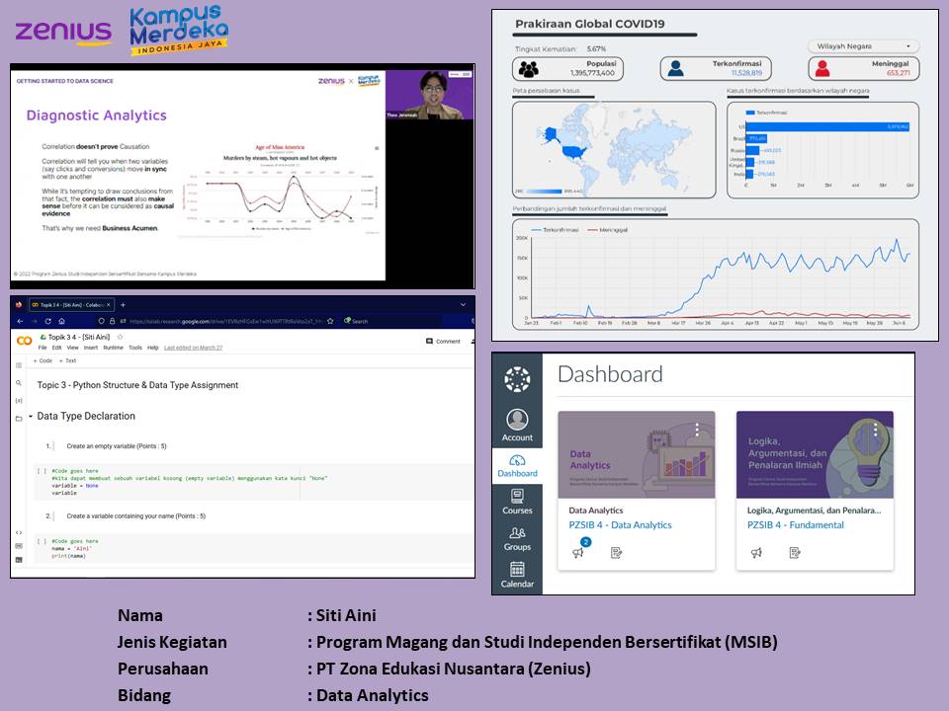949x711 pixels.
Task: Open the Logika, Argumentasi course card image
Action: coord(815,454)
